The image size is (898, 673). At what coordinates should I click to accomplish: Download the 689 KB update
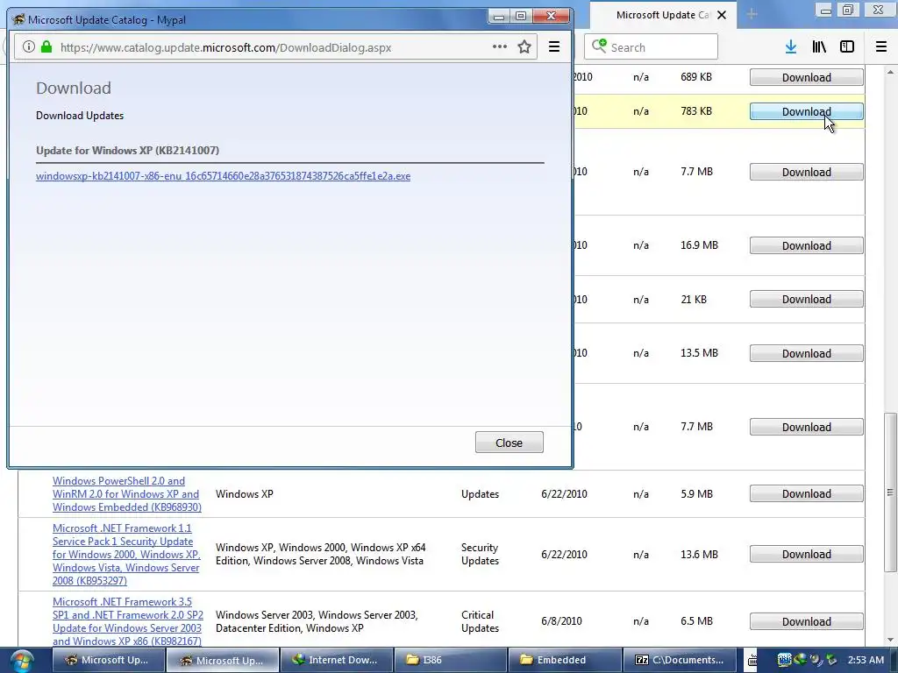click(x=807, y=77)
